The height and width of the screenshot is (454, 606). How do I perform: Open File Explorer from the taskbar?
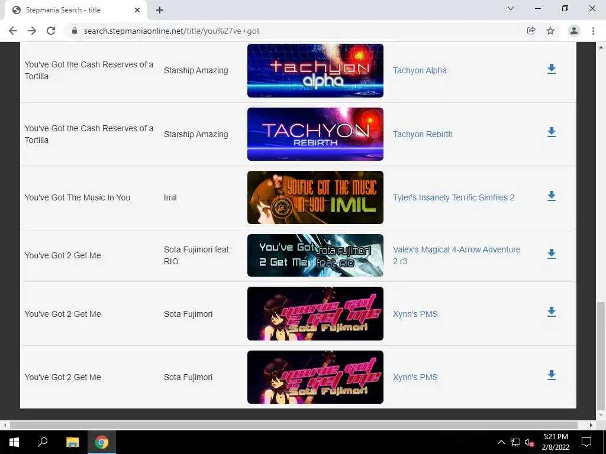click(x=72, y=442)
